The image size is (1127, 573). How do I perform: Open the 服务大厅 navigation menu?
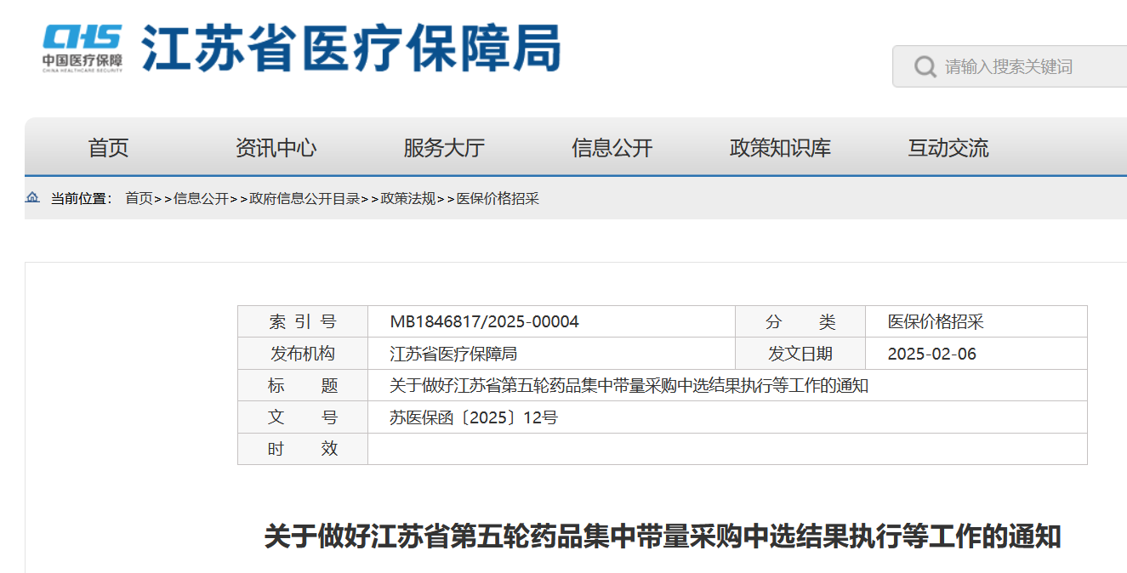pyautogui.click(x=444, y=148)
